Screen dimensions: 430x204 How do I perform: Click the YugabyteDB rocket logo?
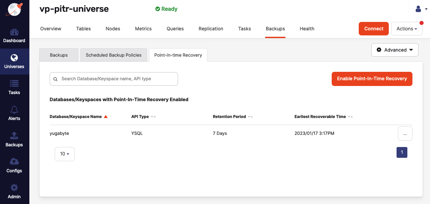click(14, 10)
